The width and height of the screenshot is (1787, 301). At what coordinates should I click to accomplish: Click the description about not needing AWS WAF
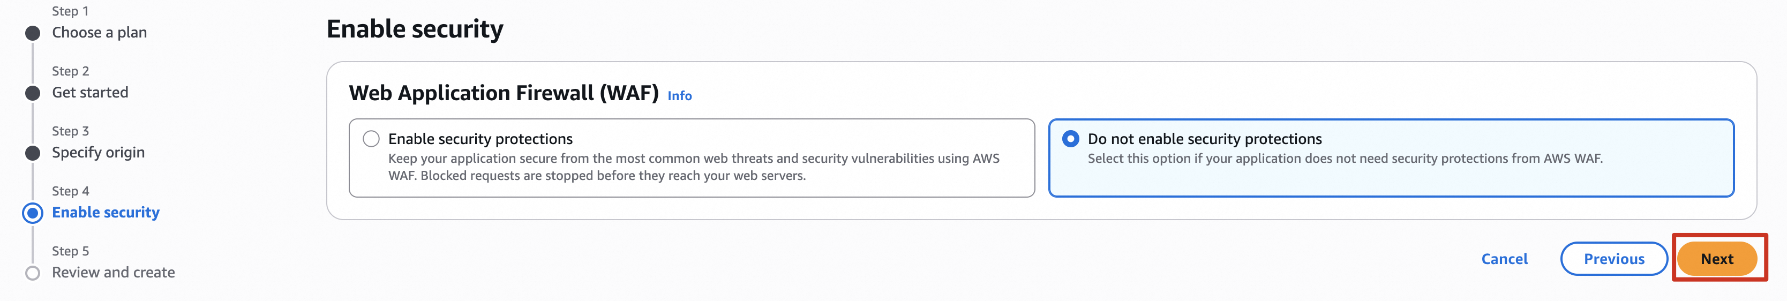click(1345, 159)
